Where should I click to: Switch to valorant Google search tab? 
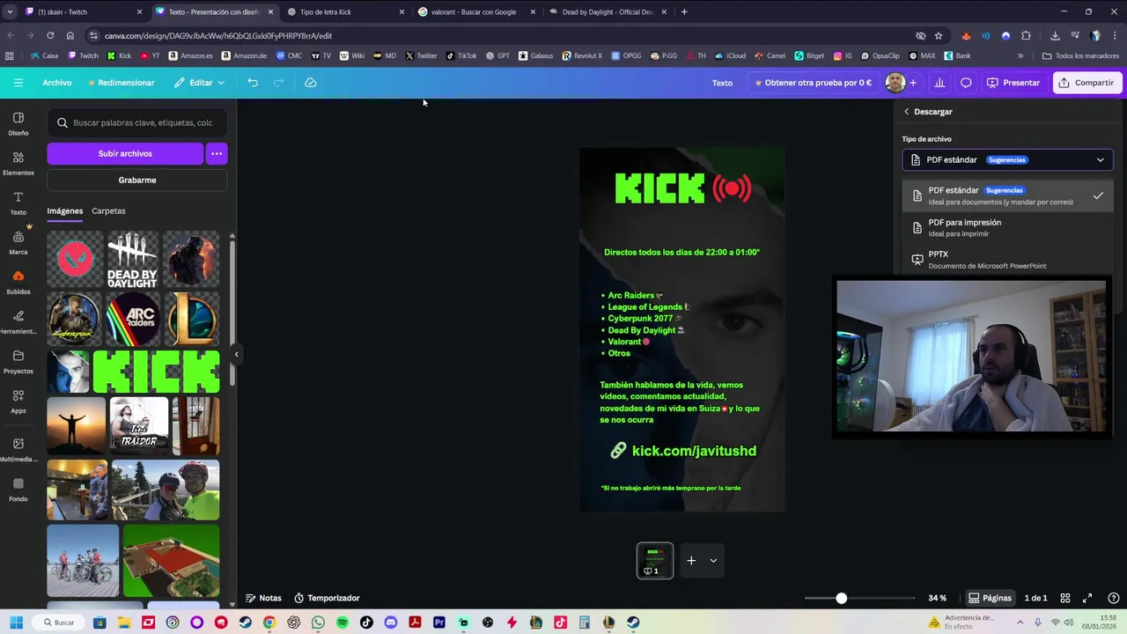point(476,12)
